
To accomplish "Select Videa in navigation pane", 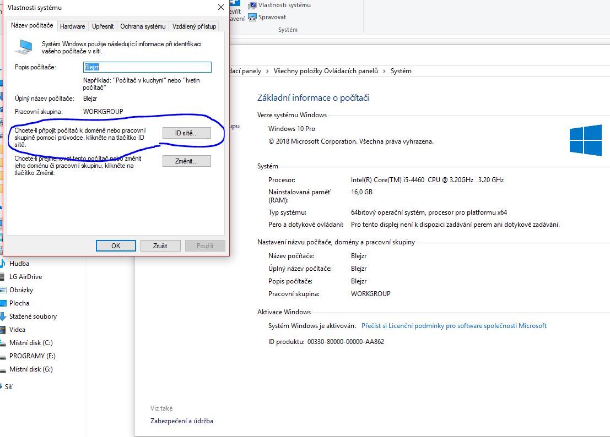I will click(x=17, y=329).
